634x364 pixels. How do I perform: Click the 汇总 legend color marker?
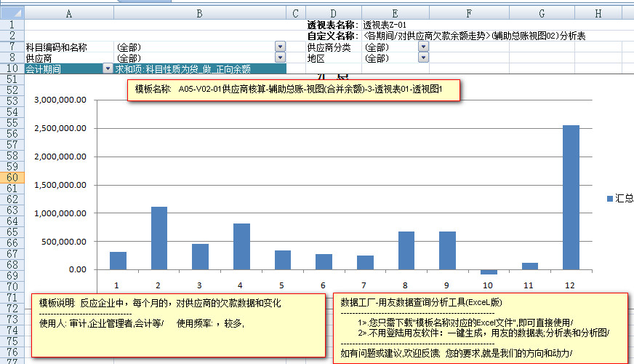(x=609, y=198)
